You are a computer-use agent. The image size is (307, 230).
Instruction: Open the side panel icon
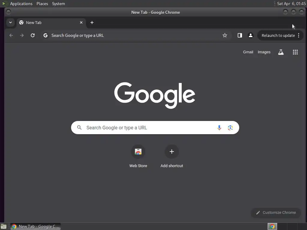240,35
